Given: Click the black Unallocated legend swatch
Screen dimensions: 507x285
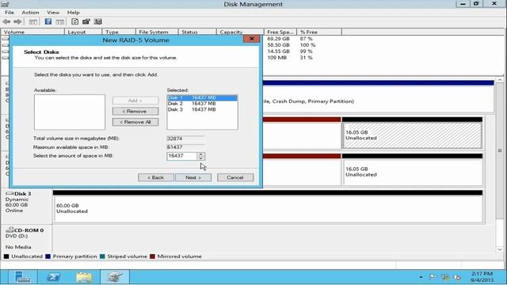Looking at the screenshot, I should (x=6, y=256).
